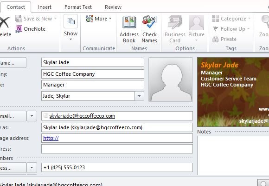This screenshot has width=269, height=186.
Task: Open the Categorize menu
Action: coord(231,19)
